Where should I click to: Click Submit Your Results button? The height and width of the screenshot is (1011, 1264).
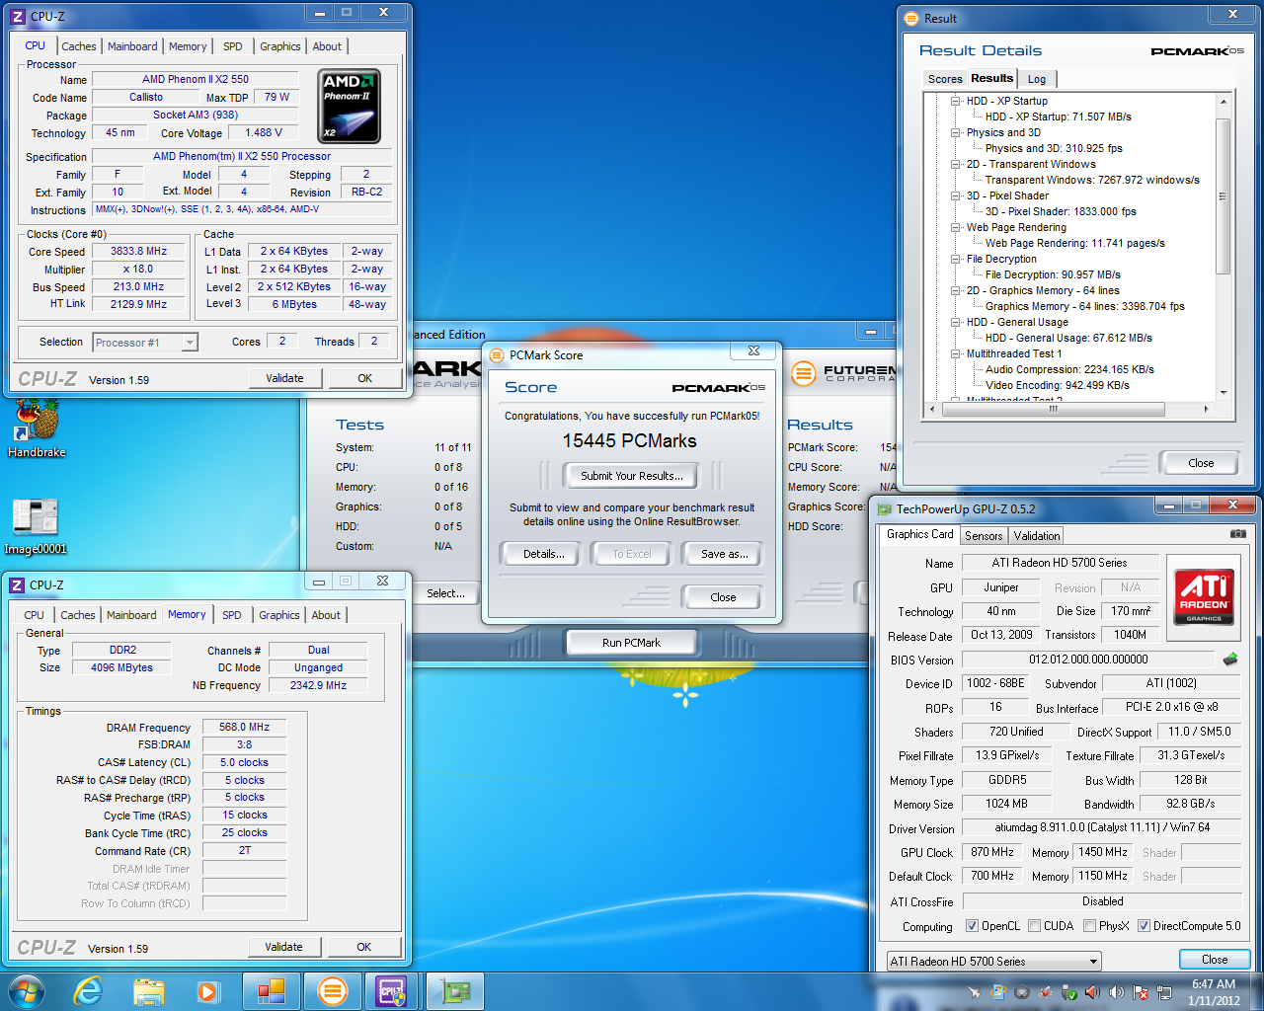coord(631,476)
